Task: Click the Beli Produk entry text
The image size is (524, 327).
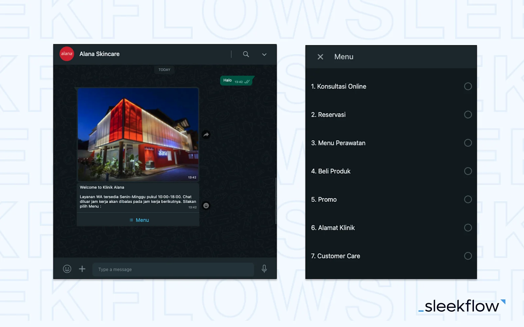Action: [x=331, y=171]
